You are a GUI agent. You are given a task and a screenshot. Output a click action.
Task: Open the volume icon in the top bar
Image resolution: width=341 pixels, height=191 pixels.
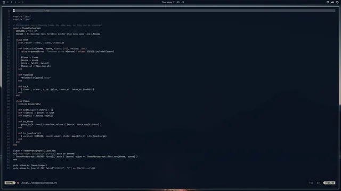pyautogui.click(x=332, y=2)
